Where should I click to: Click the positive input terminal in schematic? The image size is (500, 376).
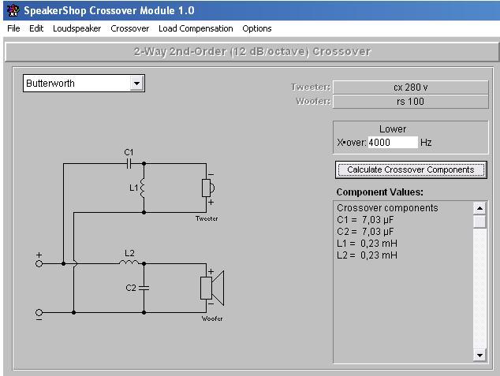[x=39, y=263]
